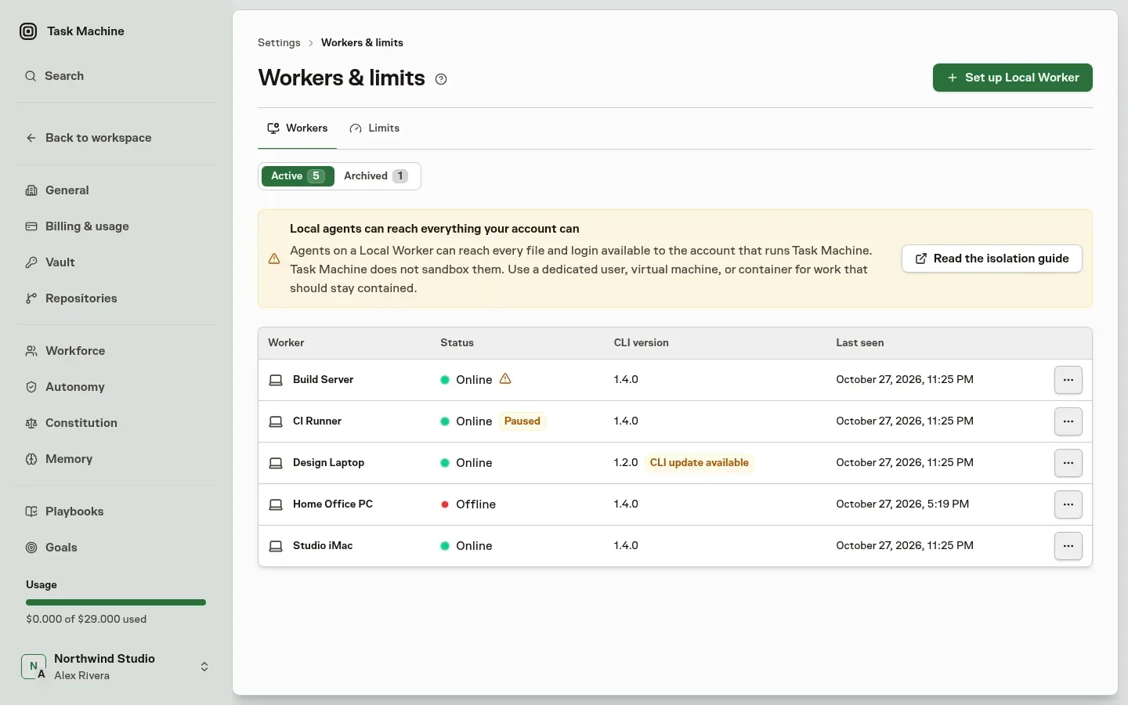Click the Search magnifier icon
This screenshot has width=1128, height=705.
(x=31, y=76)
